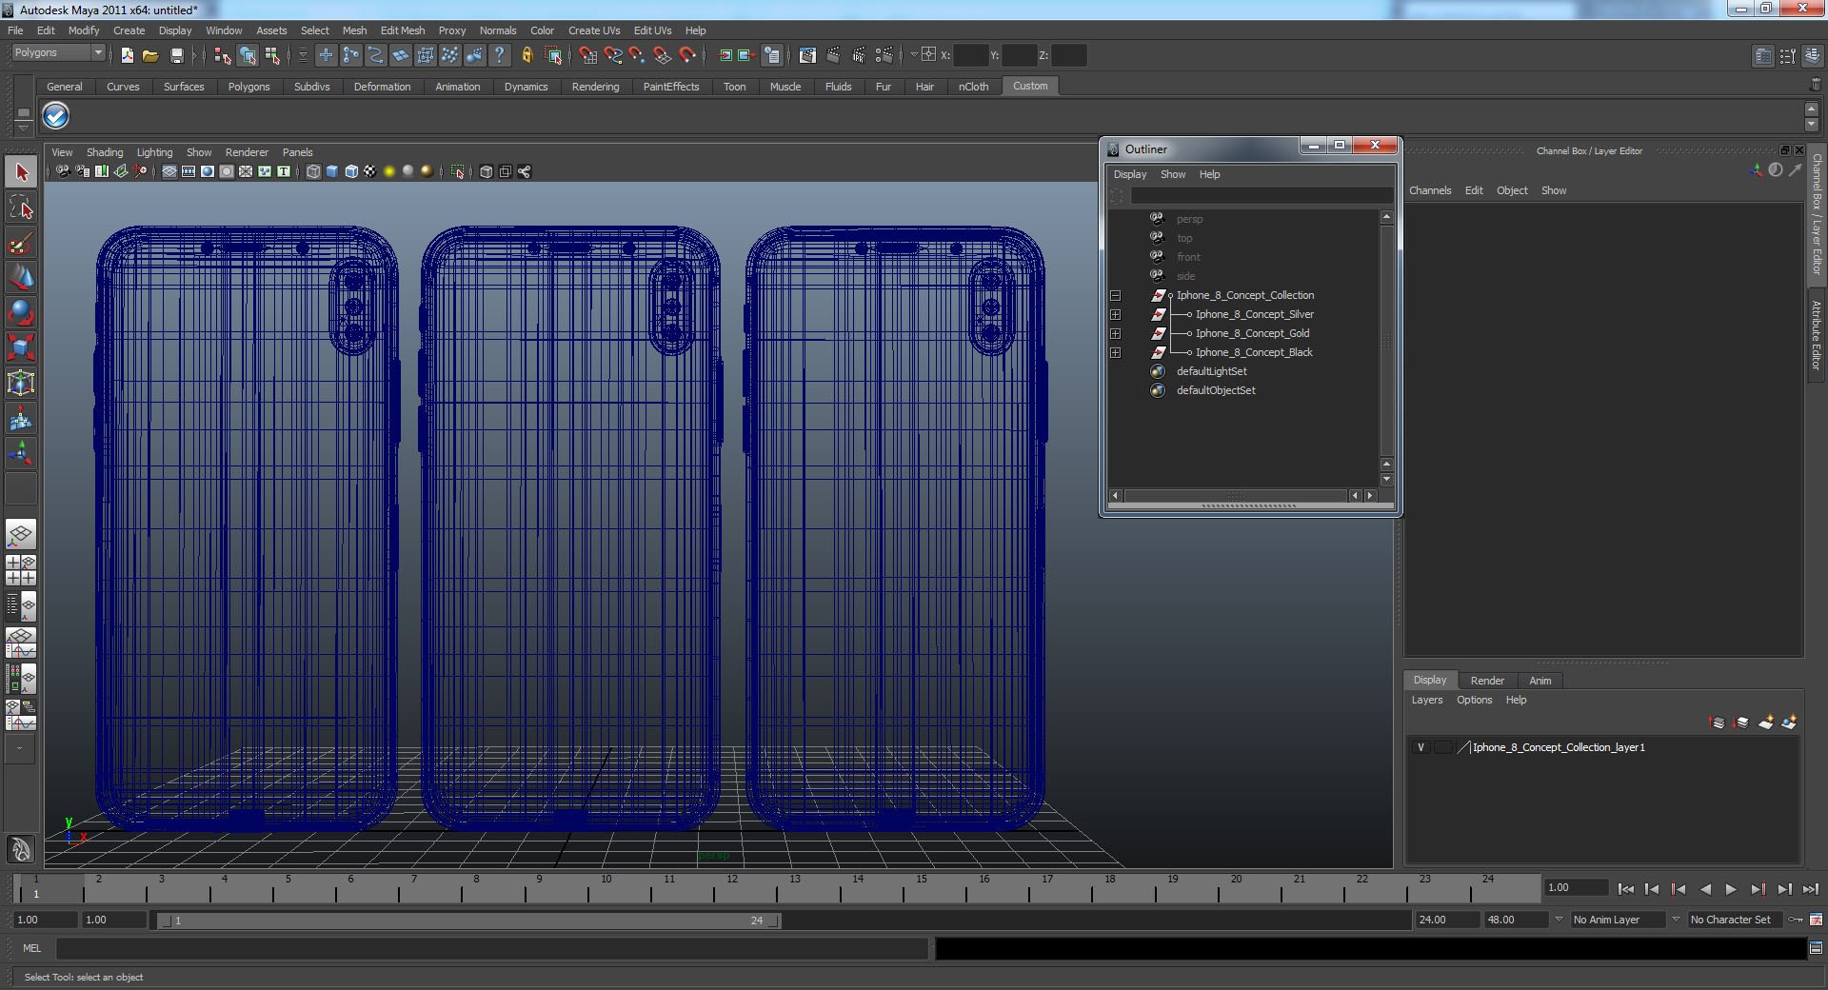
Task: Toggle use all lights yellow sphere icon
Action: click(x=389, y=171)
